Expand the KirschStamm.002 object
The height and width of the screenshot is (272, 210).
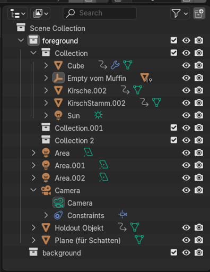coord(46,103)
